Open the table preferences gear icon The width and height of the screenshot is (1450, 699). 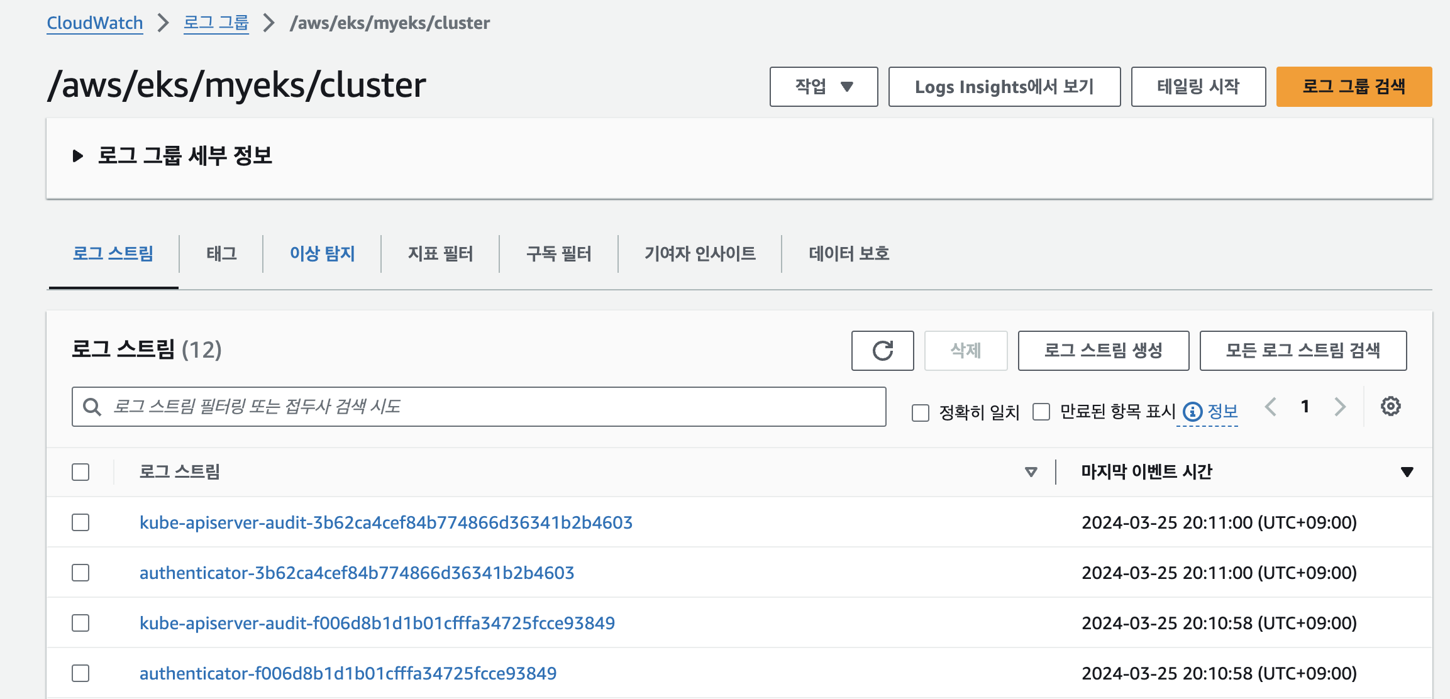[1390, 407]
